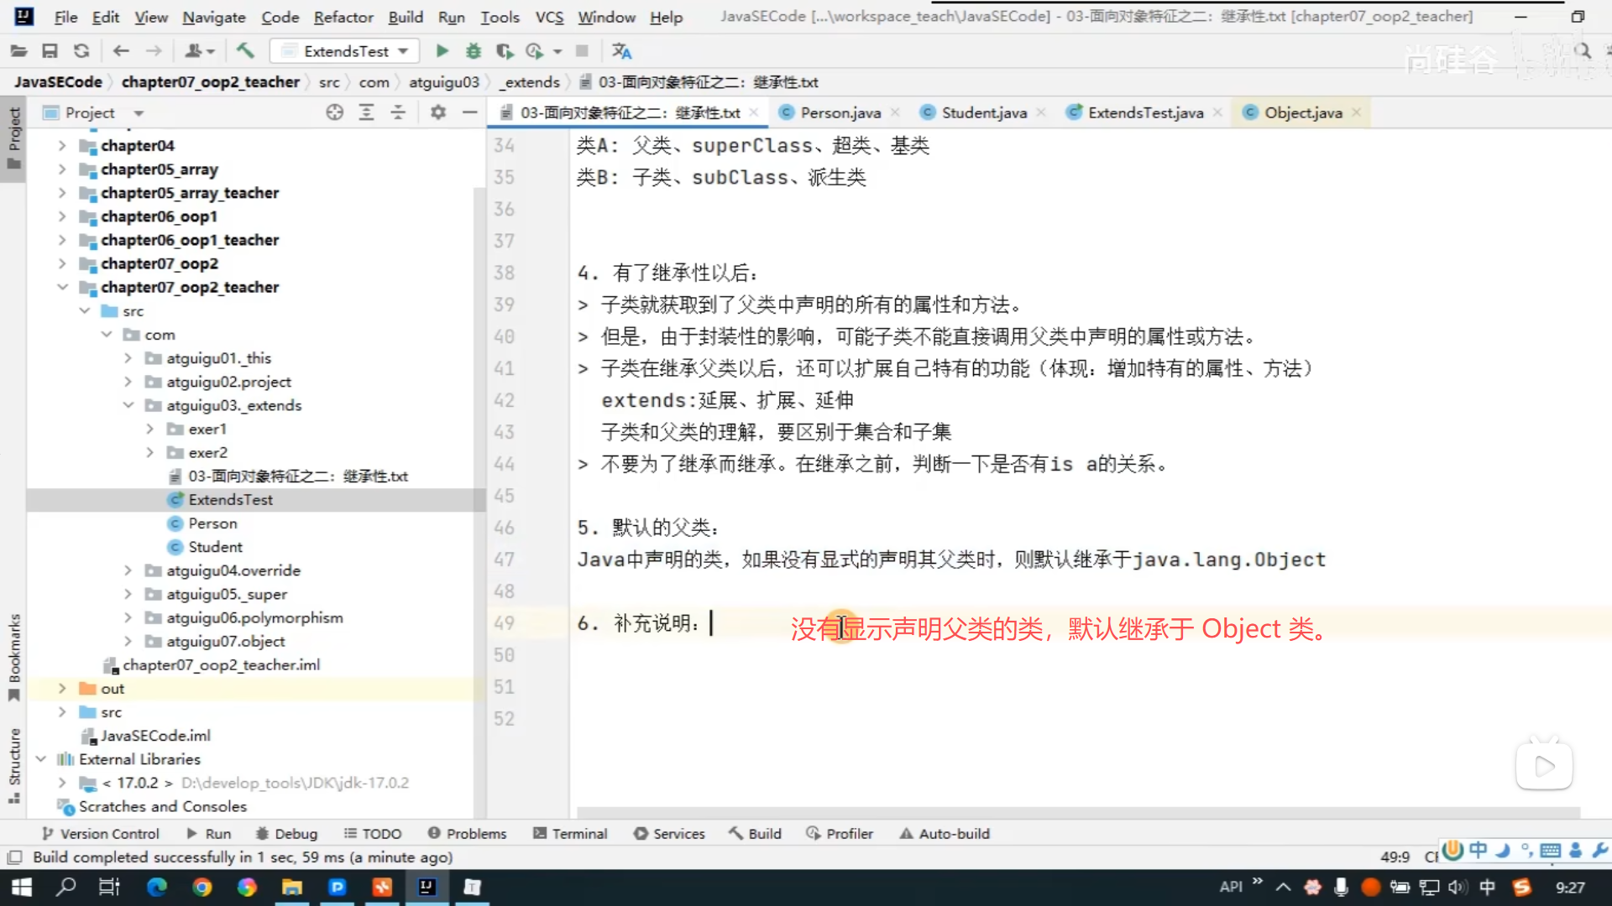Click the Debug bug icon in toolbar
This screenshot has width=1612, height=906.
coord(474,51)
